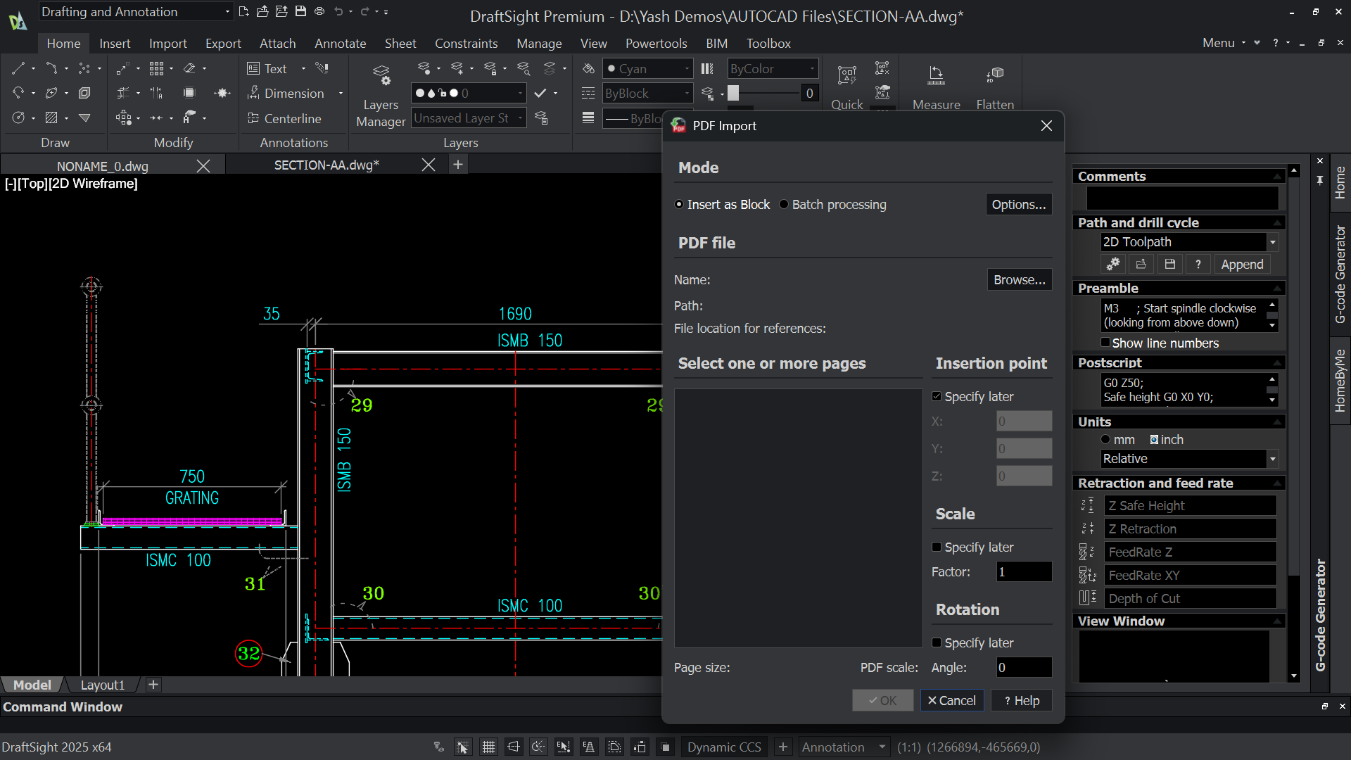Expand the Cyan line color dropdown
This screenshot has width=1351, height=760.
click(x=648, y=68)
